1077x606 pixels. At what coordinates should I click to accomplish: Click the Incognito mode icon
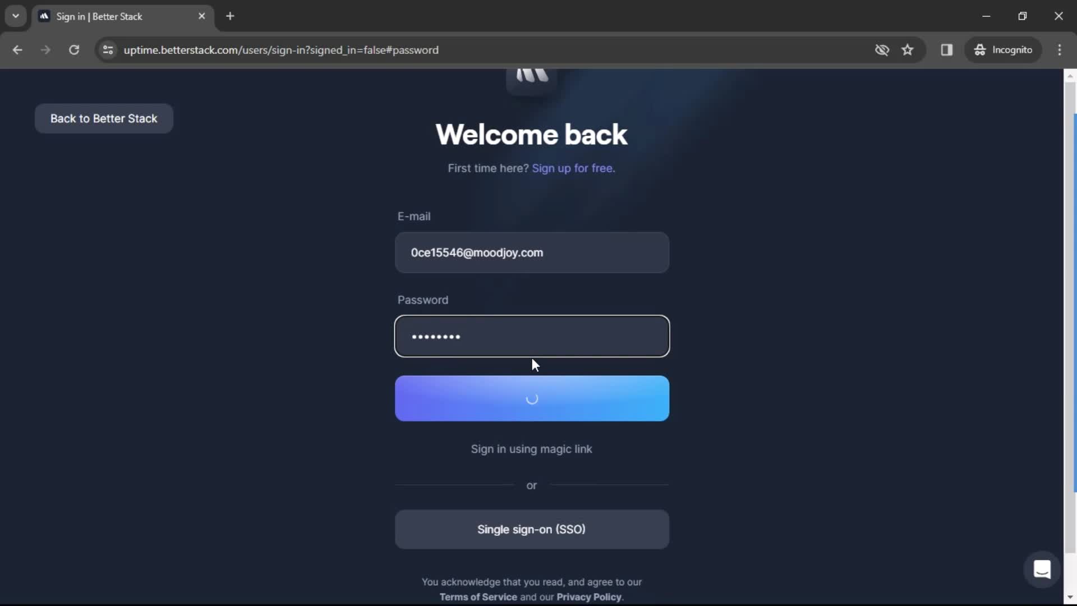pos(979,49)
